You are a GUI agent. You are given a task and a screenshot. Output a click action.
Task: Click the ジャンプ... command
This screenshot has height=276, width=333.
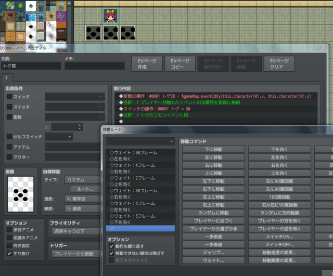pos(213,253)
